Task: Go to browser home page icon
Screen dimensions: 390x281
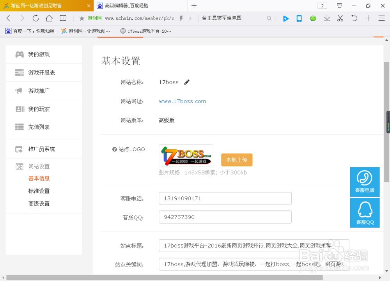Action: (x=49, y=18)
